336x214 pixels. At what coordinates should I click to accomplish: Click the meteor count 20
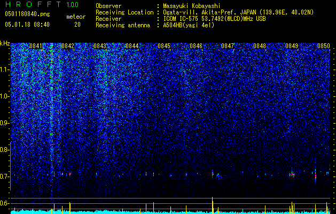[77, 25]
